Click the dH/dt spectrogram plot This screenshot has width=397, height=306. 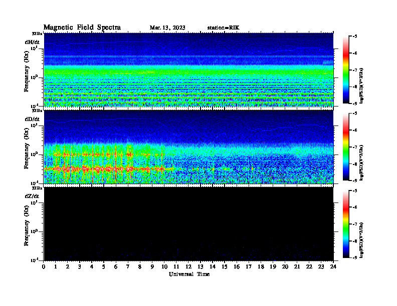click(188, 69)
